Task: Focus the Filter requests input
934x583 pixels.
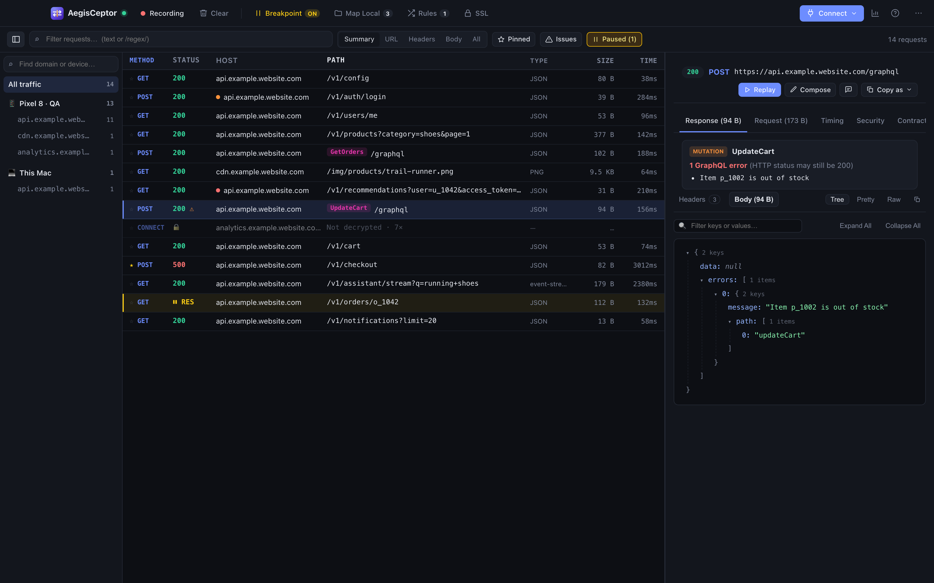Action: [181, 39]
